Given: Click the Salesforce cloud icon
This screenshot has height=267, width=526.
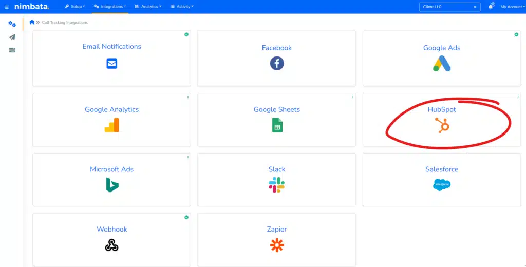Looking at the screenshot, I should [x=442, y=185].
